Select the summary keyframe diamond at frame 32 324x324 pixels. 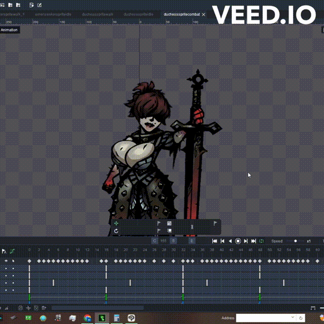(183, 261)
